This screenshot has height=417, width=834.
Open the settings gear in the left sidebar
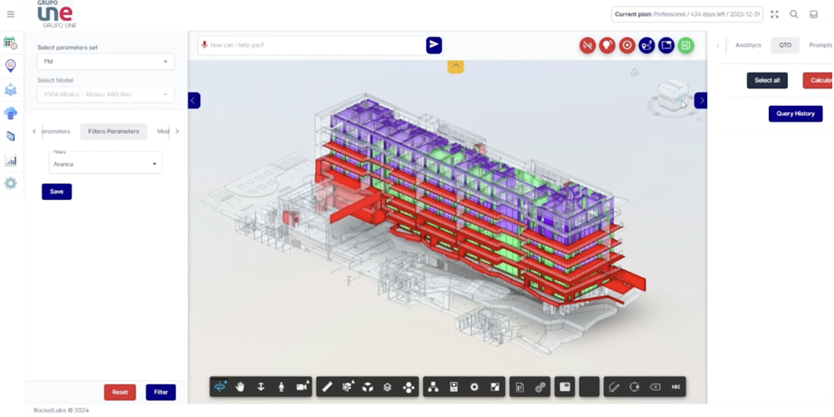click(x=11, y=183)
